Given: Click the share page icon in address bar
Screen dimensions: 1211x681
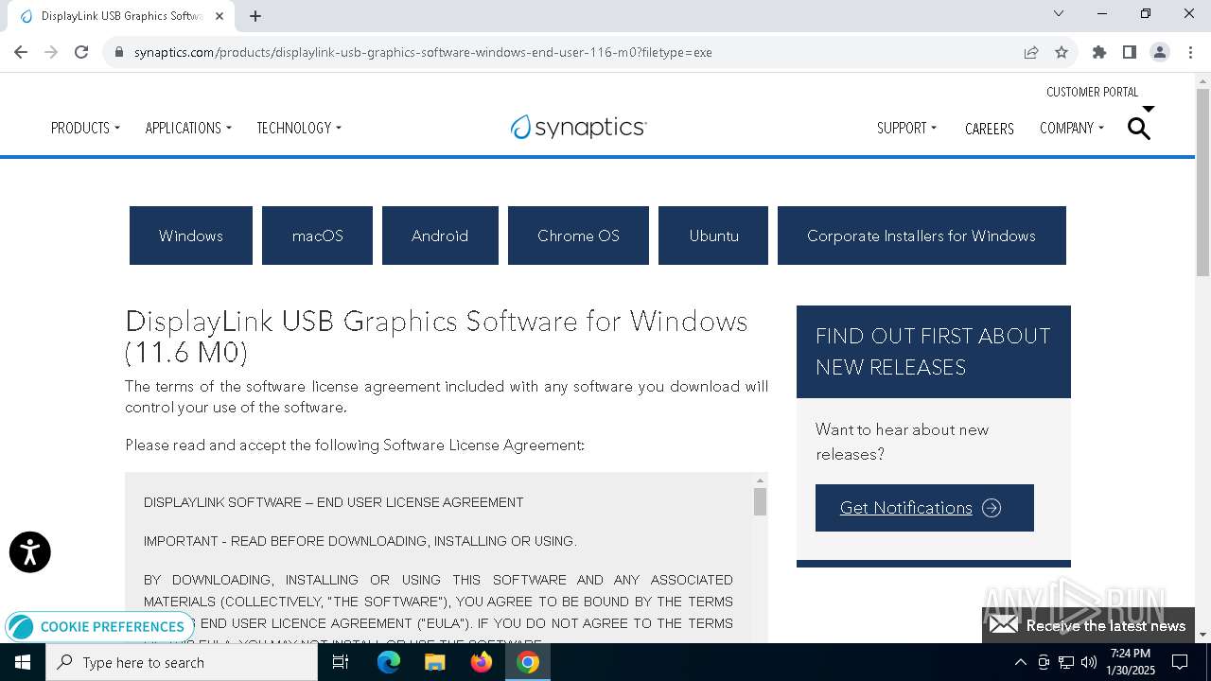Looking at the screenshot, I should tap(1031, 52).
